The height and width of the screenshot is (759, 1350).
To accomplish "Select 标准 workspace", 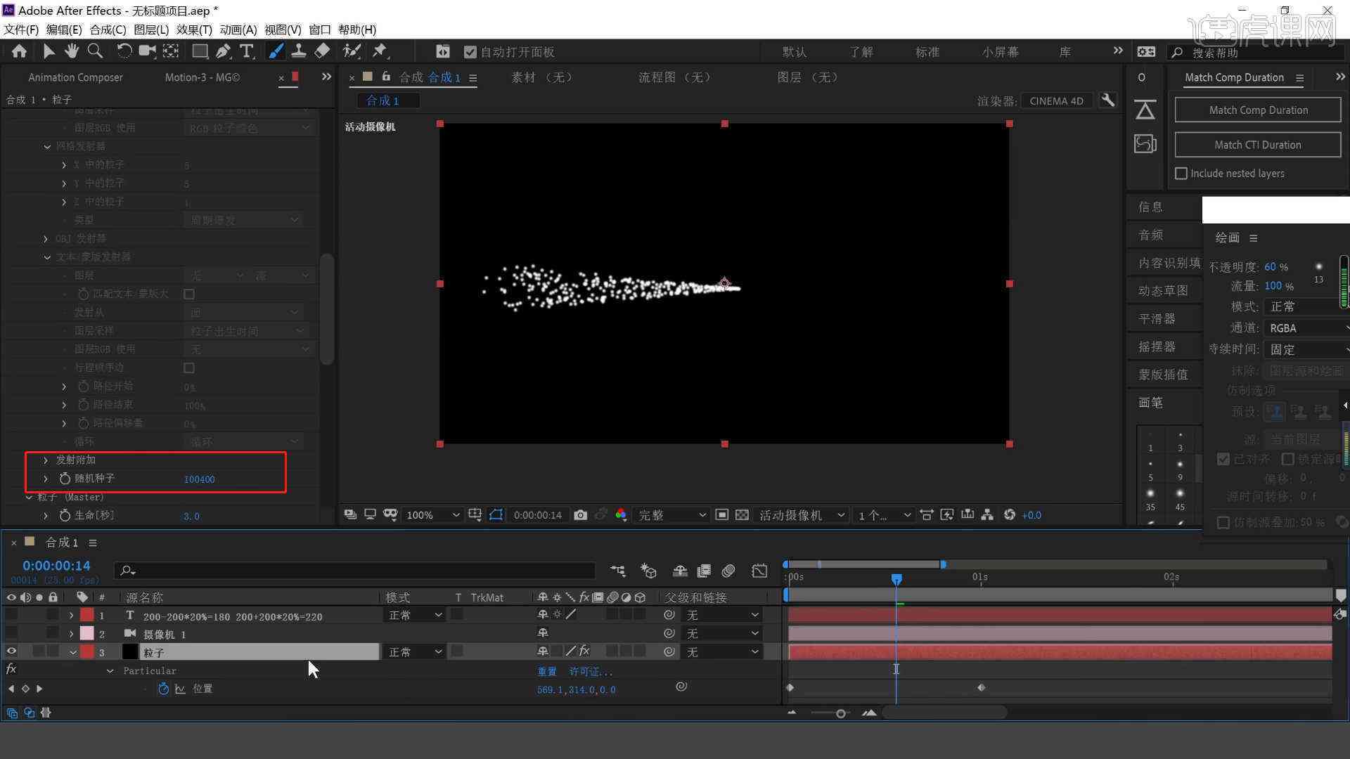I will (927, 52).
